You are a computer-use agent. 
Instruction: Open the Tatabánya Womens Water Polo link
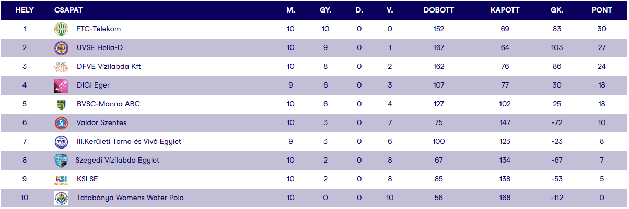(x=130, y=198)
